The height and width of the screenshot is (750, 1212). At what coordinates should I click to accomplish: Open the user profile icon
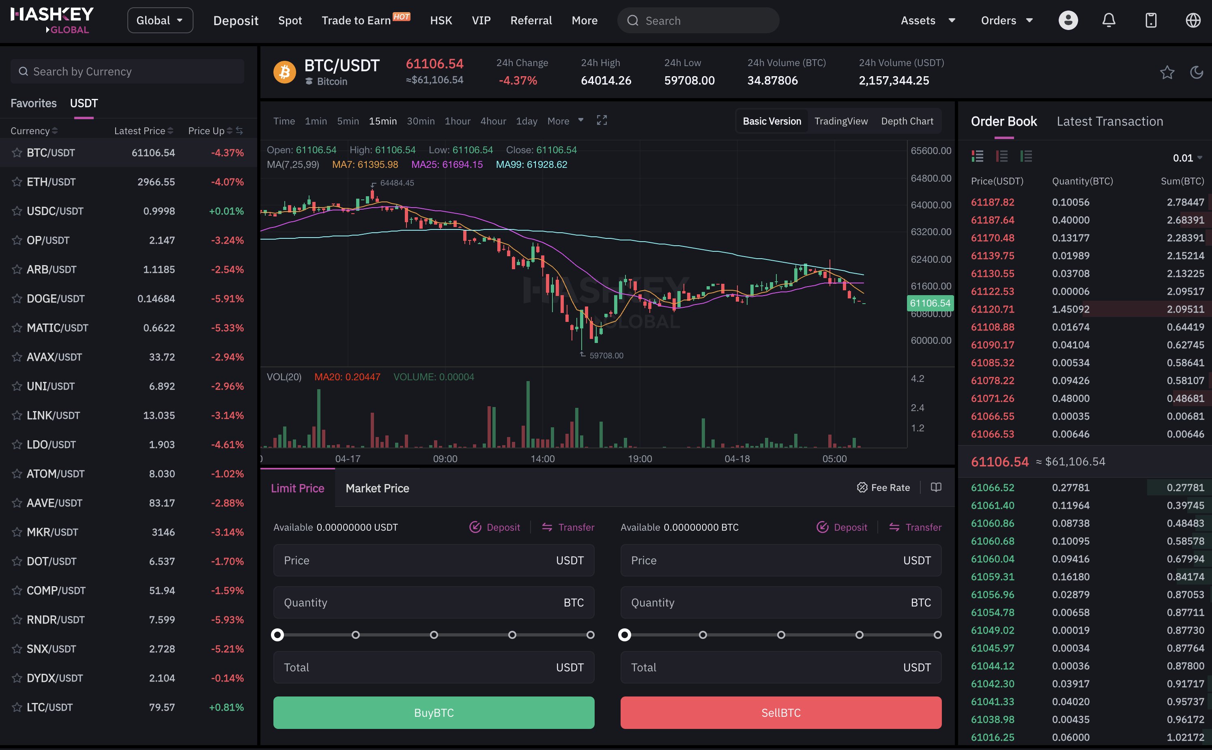pyautogui.click(x=1068, y=20)
